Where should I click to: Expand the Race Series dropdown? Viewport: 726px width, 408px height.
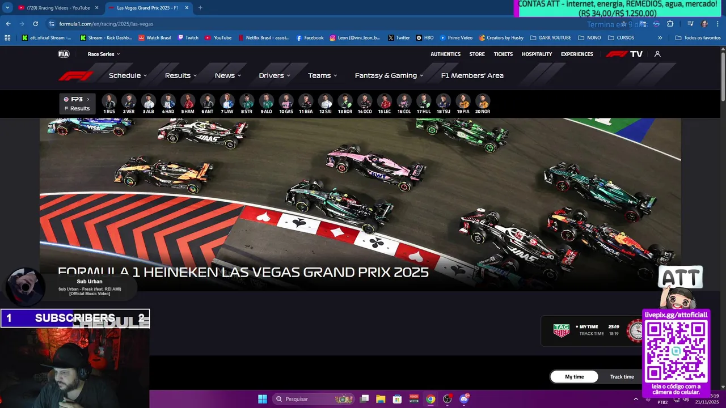[104, 54]
